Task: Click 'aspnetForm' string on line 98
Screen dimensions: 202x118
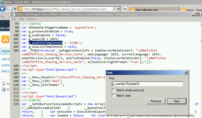Action: (84, 28)
